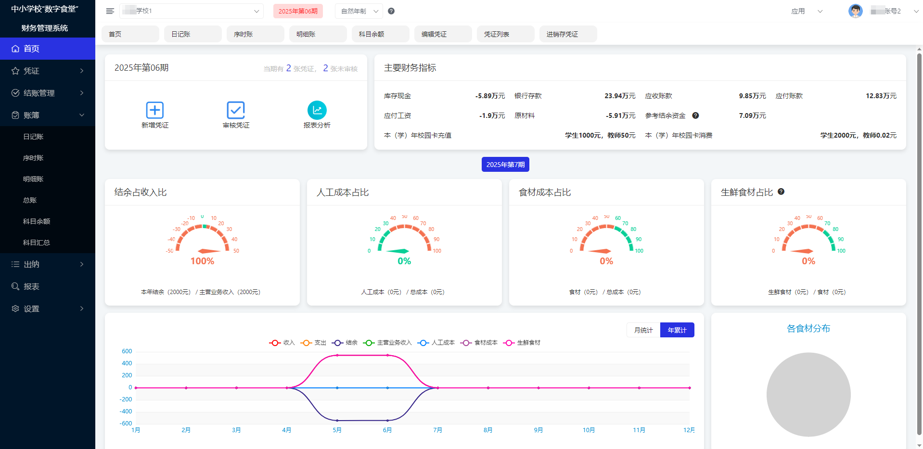
Task: Open 报表 from the sidebar magnifier icon
Action: 15,286
